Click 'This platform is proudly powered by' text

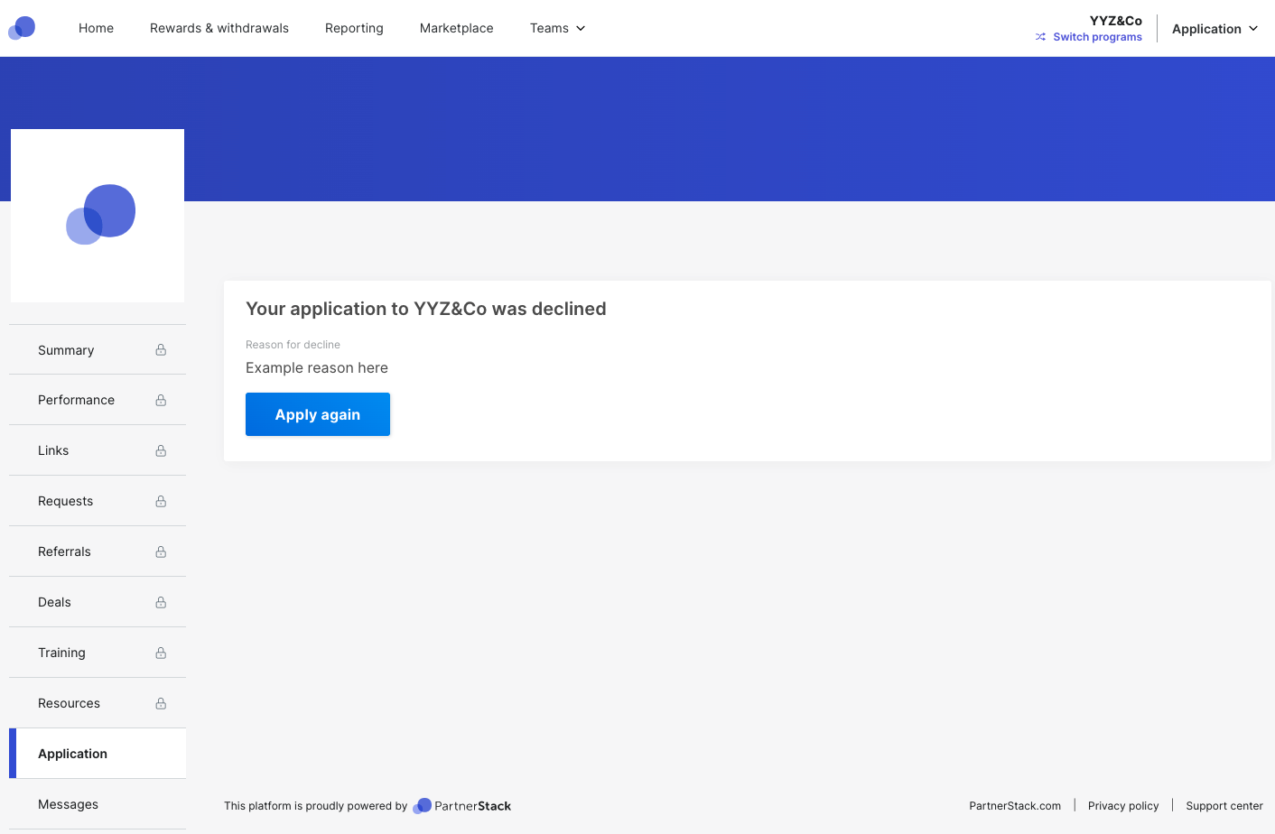point(316,806)
